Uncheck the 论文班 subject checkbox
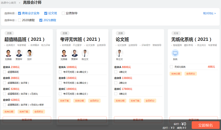The image size is (221, 130). coord(46,13)
